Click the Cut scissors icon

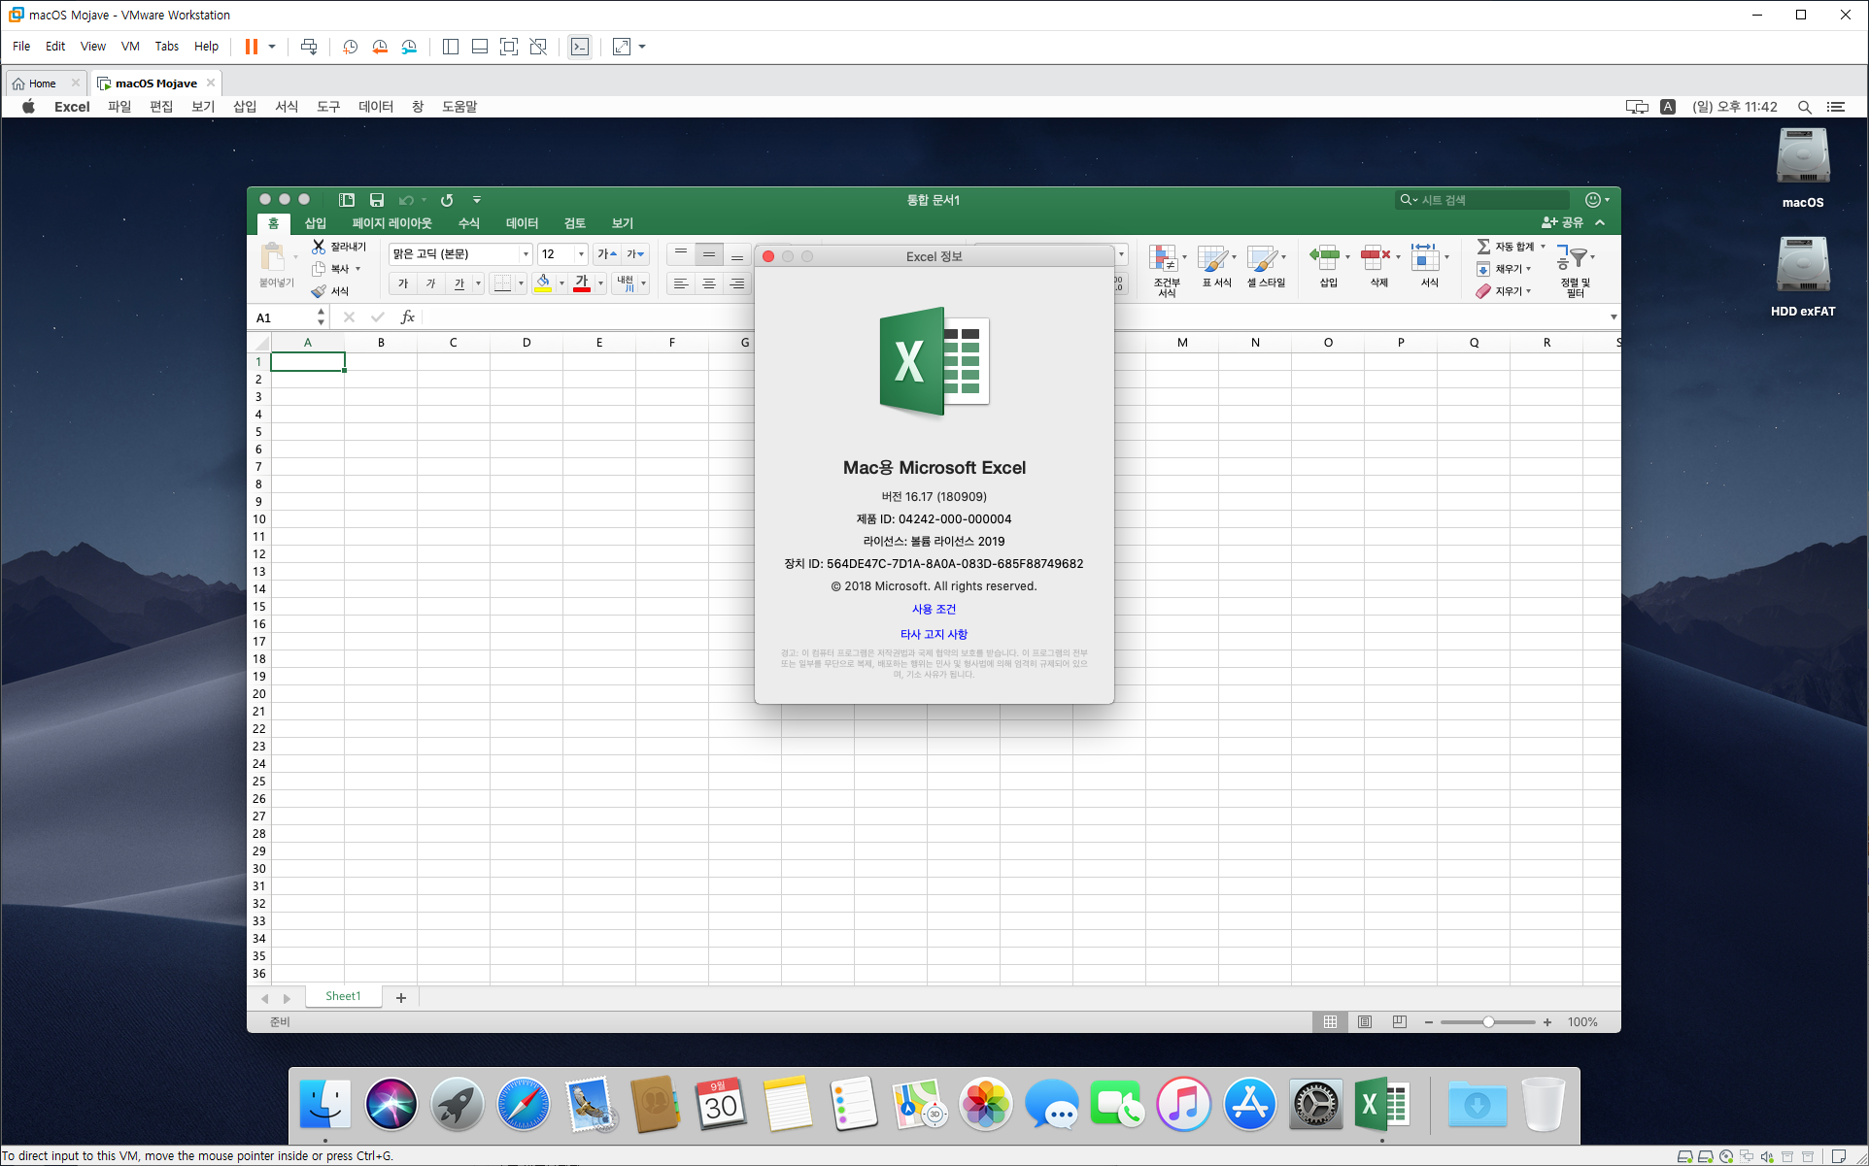pyautogui.click(x=319, y=247)
